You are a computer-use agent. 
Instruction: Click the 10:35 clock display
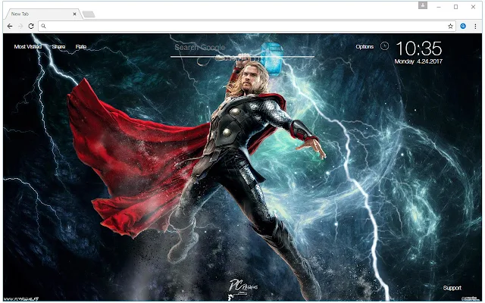(x=419, y=48)
